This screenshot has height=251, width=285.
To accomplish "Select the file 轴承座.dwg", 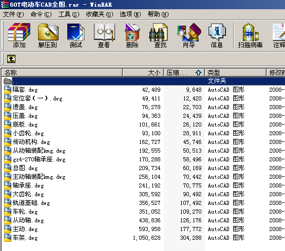I will point(28,185).
